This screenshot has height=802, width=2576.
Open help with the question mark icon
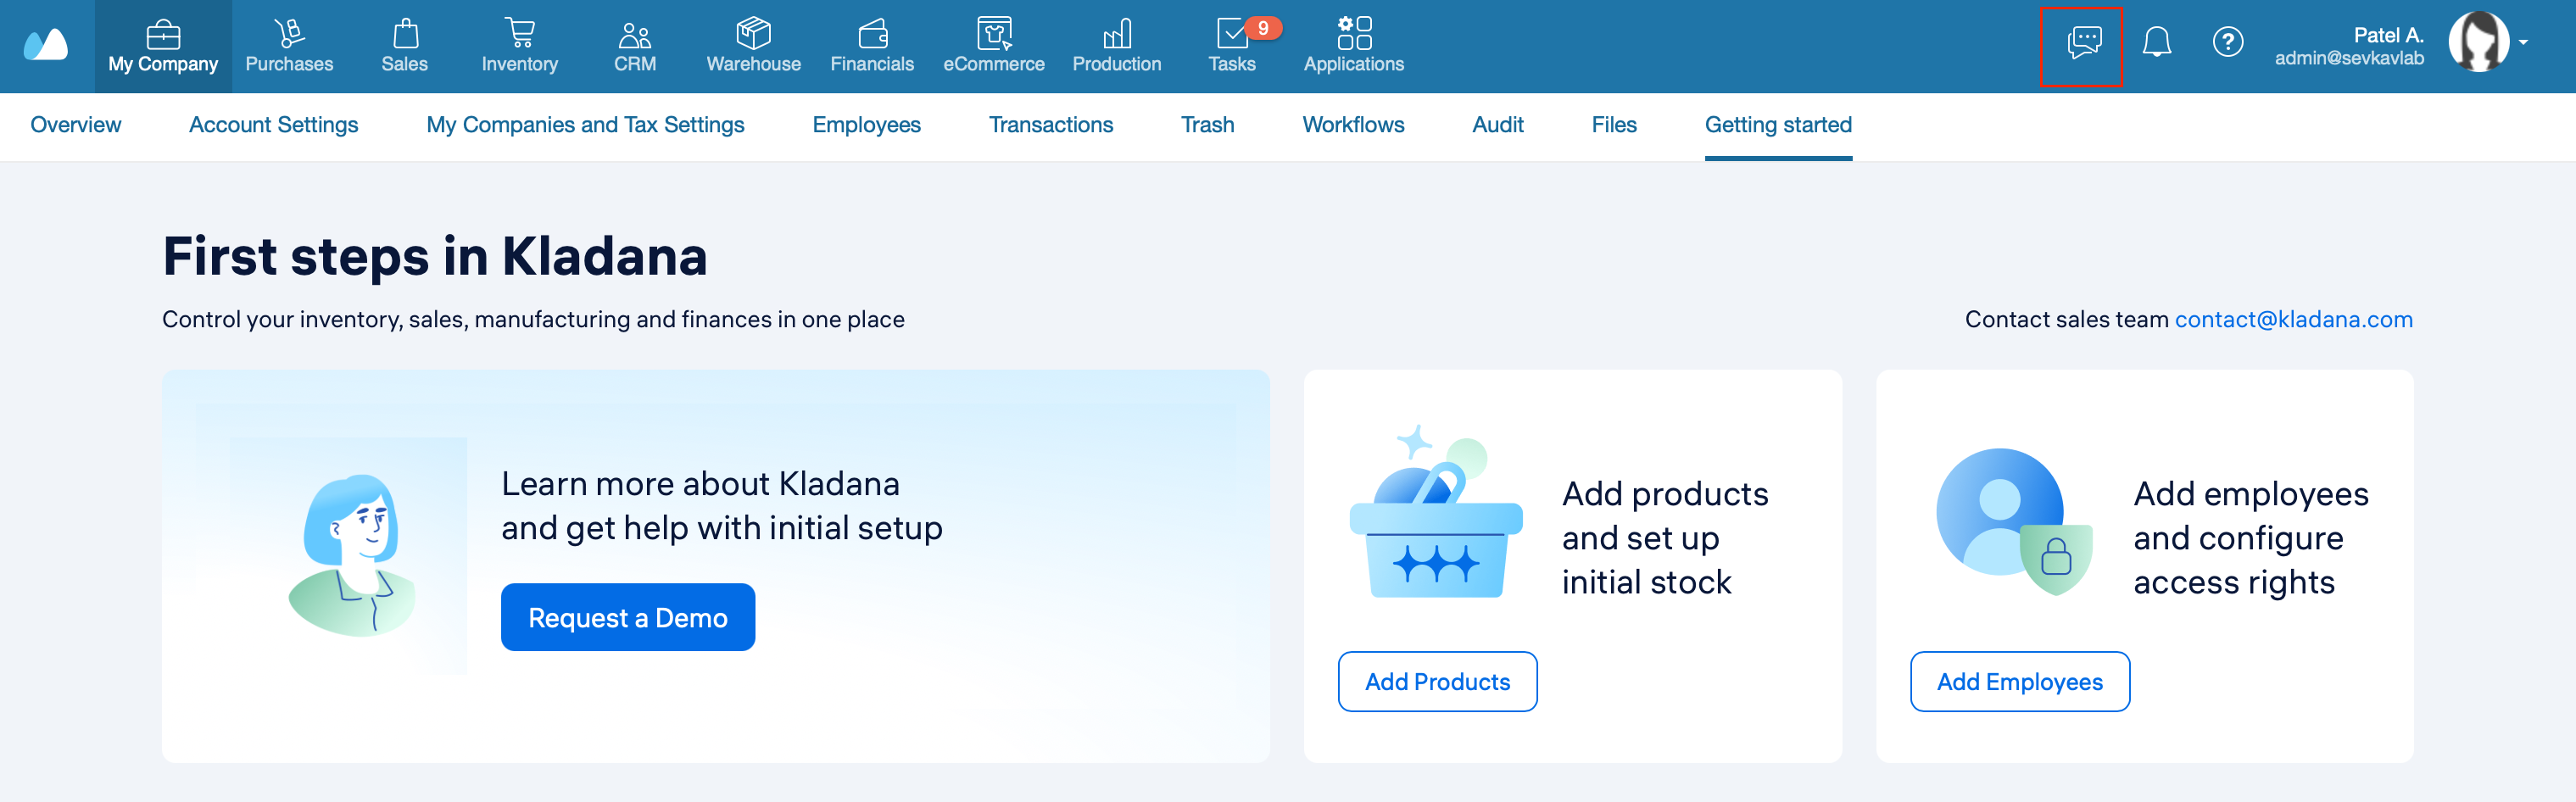click(x=2227, y=43)
